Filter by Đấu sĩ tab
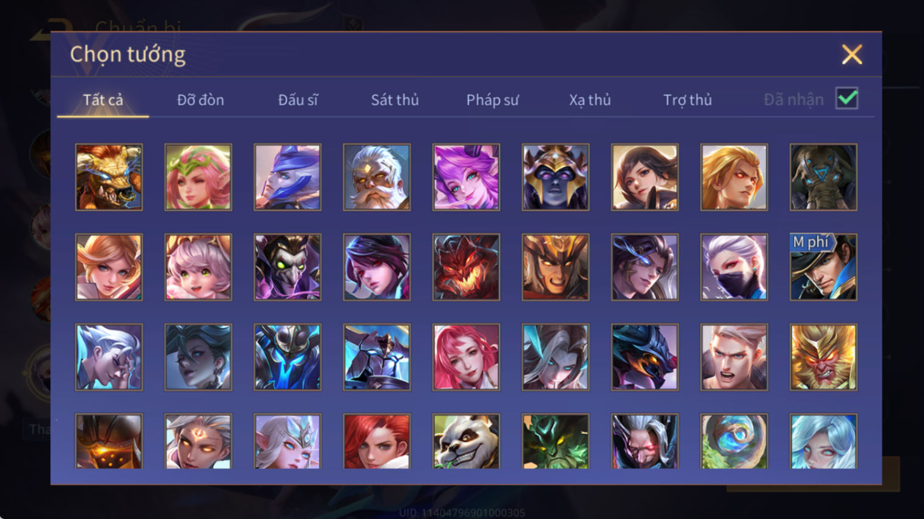 [298, 100]
